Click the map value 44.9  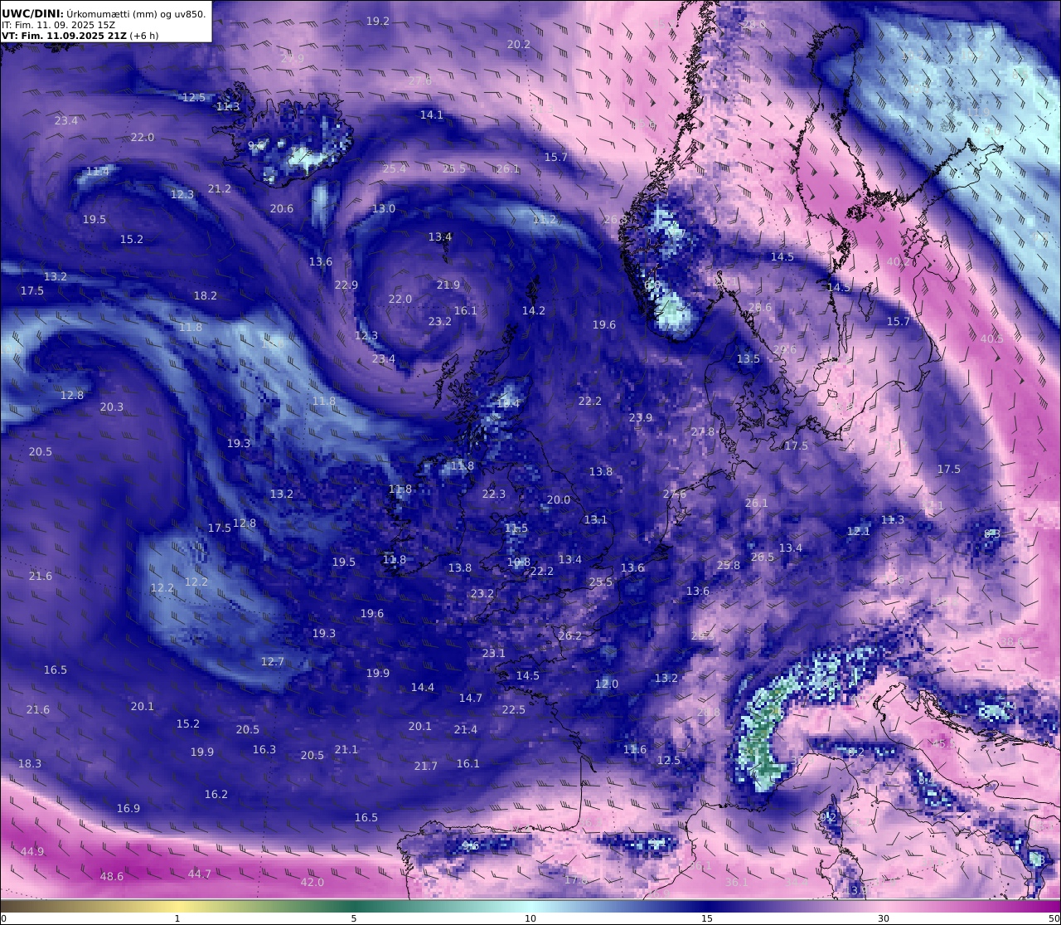tap(32, 851)
